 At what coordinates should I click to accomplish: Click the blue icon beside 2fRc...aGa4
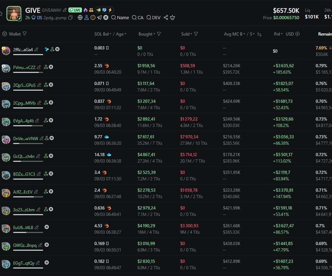pos(47,49)
